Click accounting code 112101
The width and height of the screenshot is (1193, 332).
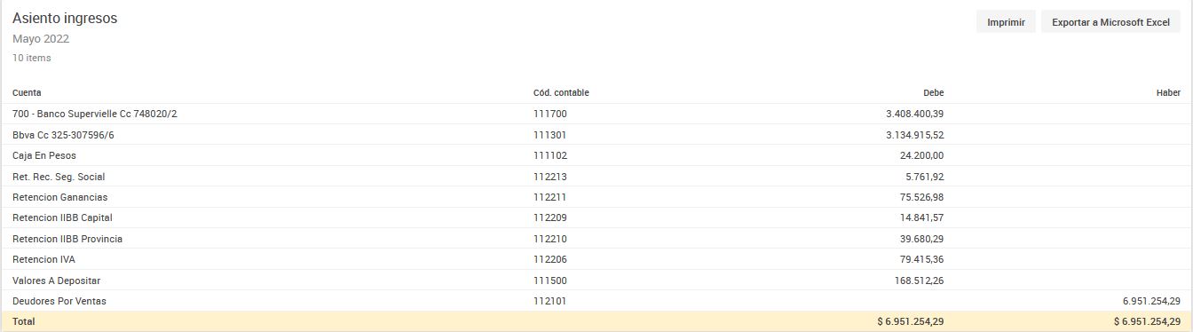coord(549,301)
